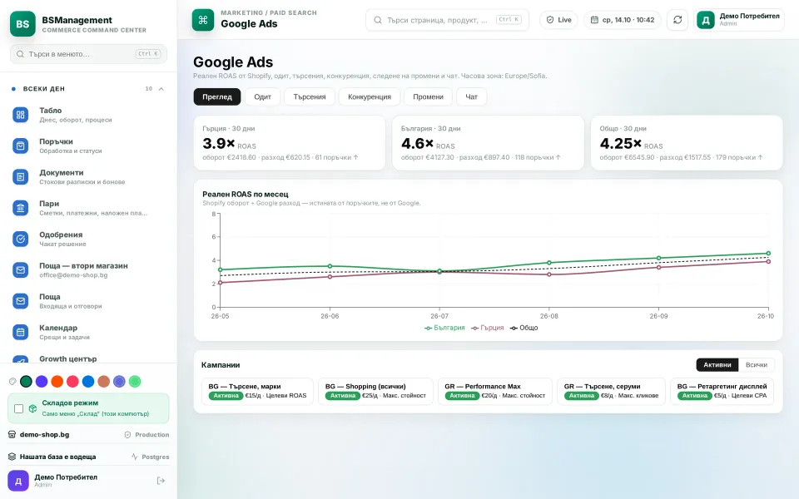Screen dimensions: 799x499
Task: Open the GR — Performance Max campaign
Action: click(x=494, y=391)
